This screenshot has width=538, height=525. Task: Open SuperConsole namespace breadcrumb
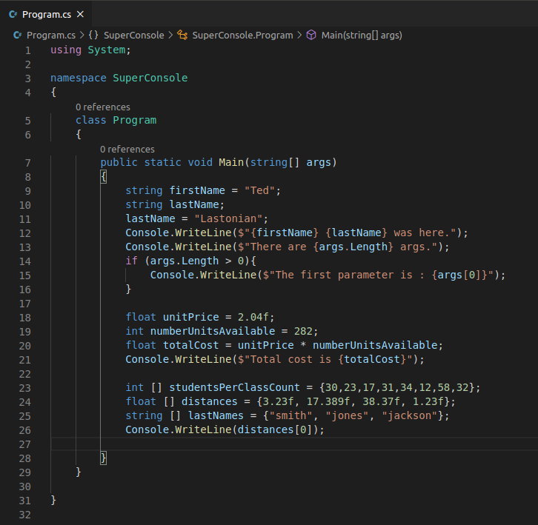tap(134, 35)
